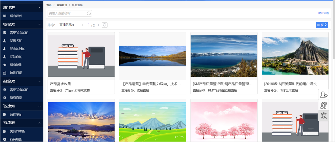Screen dimensions: 335x142
Task: Collapse the 课件管理 section
Action: tap(40, 8)
